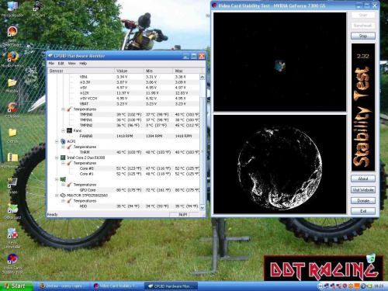Open the Revo Uninstaller desktop icon
Viewport: 388px width, 291px height.
point(12,238)
